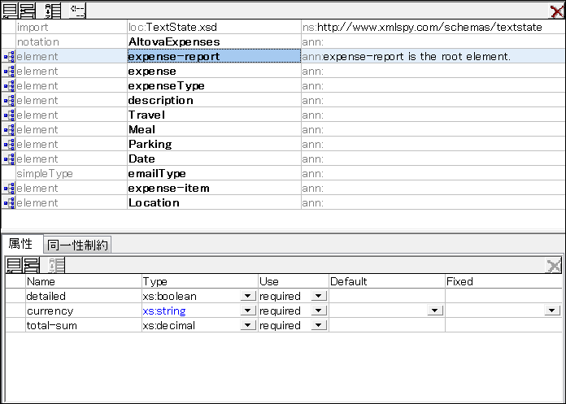Screen dimensions: 566x404
Task: Select the Location name cell
Action: [x=214, y=202]
